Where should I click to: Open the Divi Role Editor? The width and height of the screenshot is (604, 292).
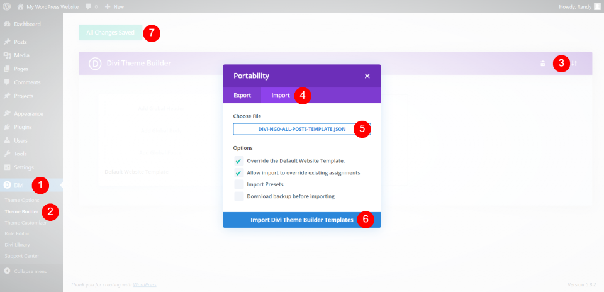click(17, 233)
